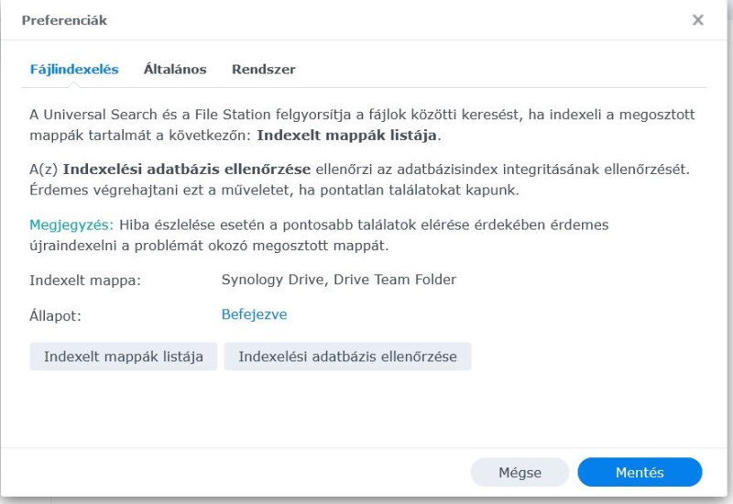The height and width of the screenshot is (504, 733).
Task: Start Indexelési adatbázis ellenőrzése button
Action: 347,356
